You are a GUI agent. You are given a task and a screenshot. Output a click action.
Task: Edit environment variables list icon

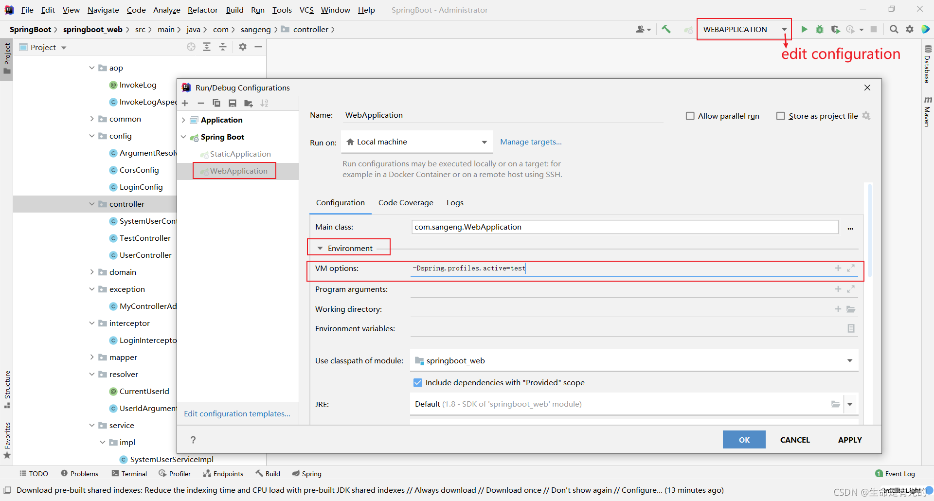(x=851, y=328)
